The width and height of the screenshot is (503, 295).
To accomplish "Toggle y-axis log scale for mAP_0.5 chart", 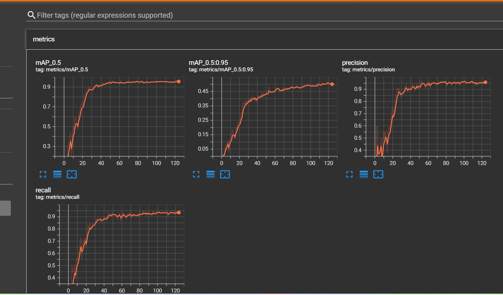I will [x=57, y=175].
